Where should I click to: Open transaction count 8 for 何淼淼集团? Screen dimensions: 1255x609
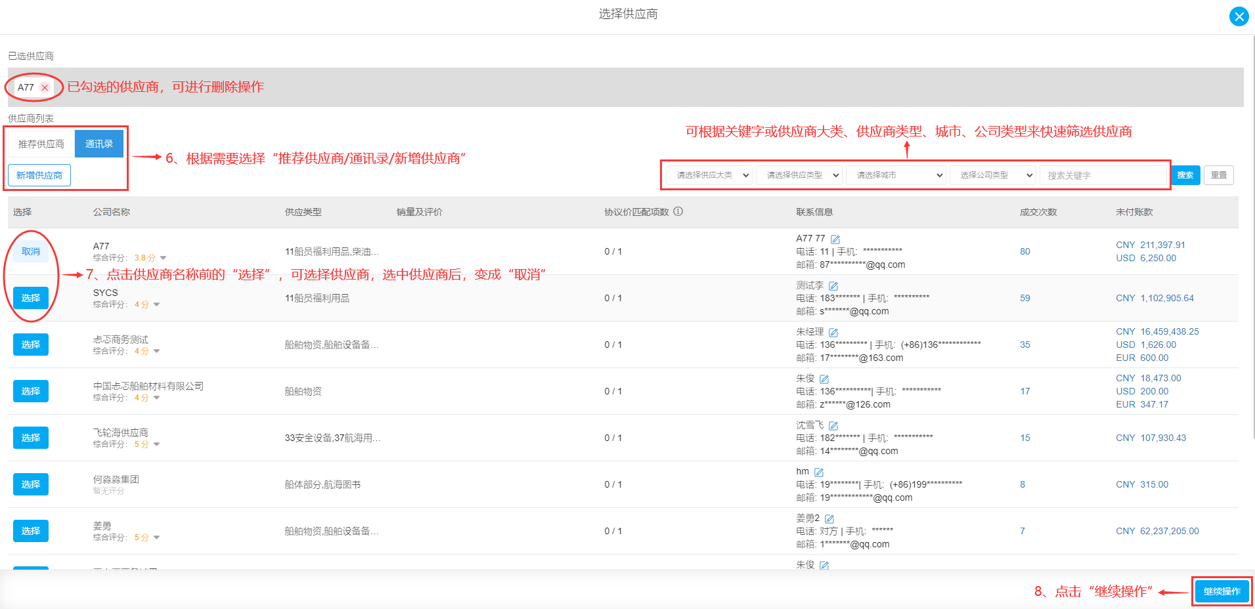[1023, 484]
